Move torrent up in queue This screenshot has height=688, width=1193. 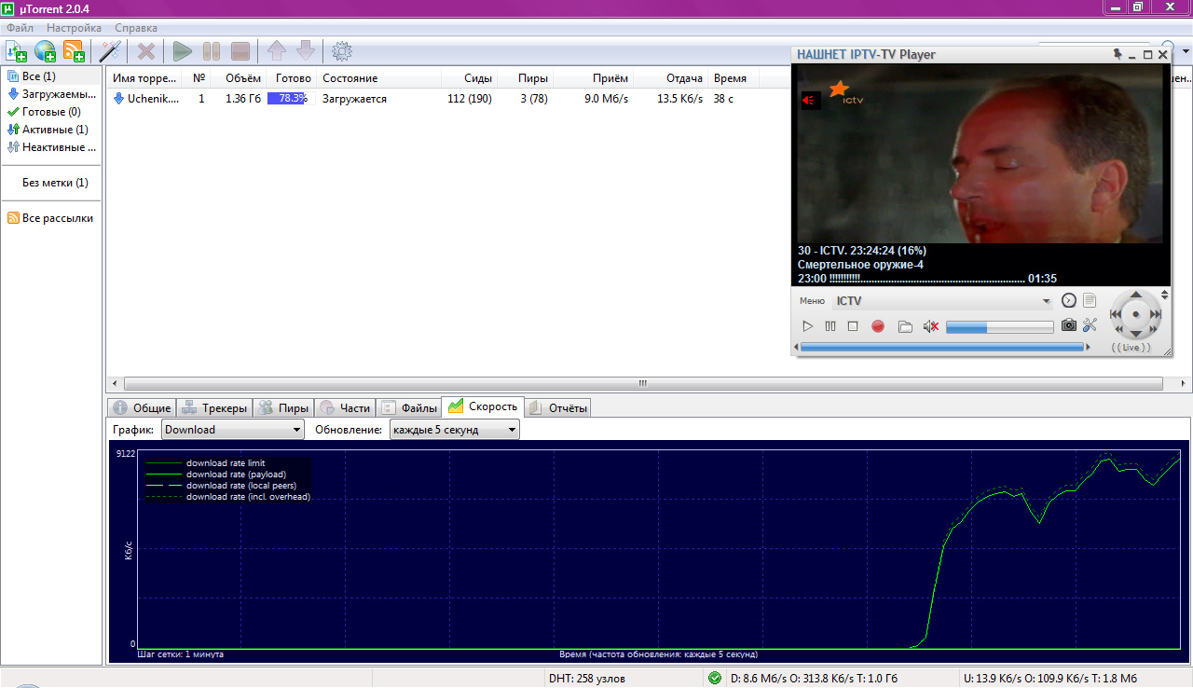[x=277, y=51]
